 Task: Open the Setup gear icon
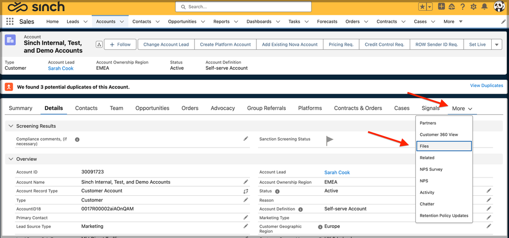473,7
